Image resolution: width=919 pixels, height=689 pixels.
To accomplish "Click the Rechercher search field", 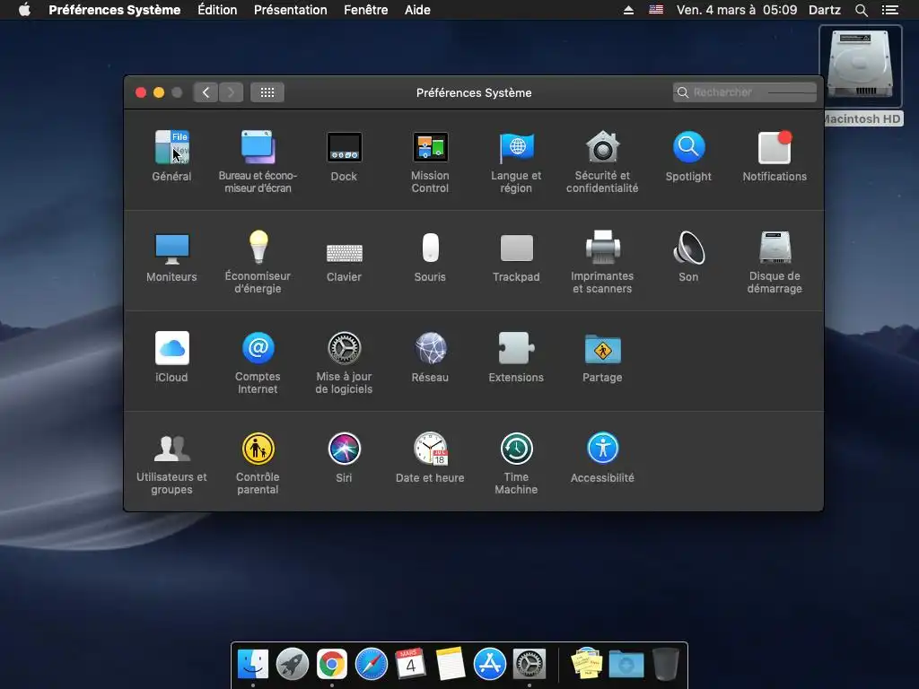I will (744, 92).
